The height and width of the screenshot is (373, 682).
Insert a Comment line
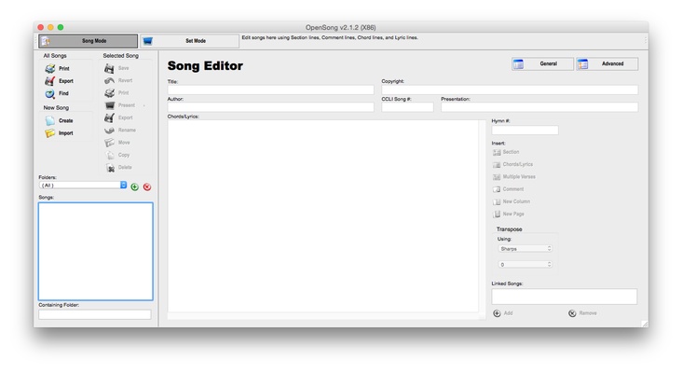[508, 189]
